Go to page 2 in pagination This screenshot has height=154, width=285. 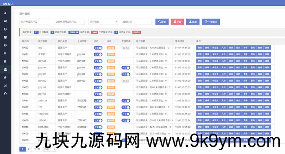tap(28, 149)
